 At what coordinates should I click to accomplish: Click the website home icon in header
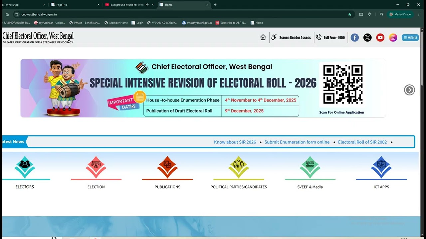click(x=263, y=38)
